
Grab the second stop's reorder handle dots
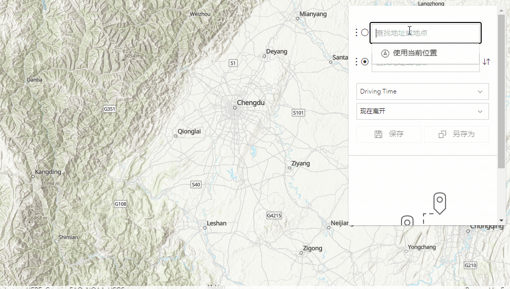click(356, 62)
